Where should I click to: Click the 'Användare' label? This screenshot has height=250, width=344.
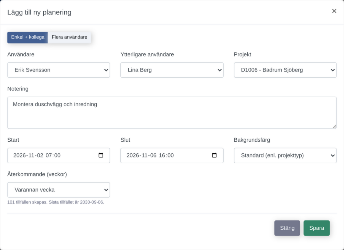[21, 54]
